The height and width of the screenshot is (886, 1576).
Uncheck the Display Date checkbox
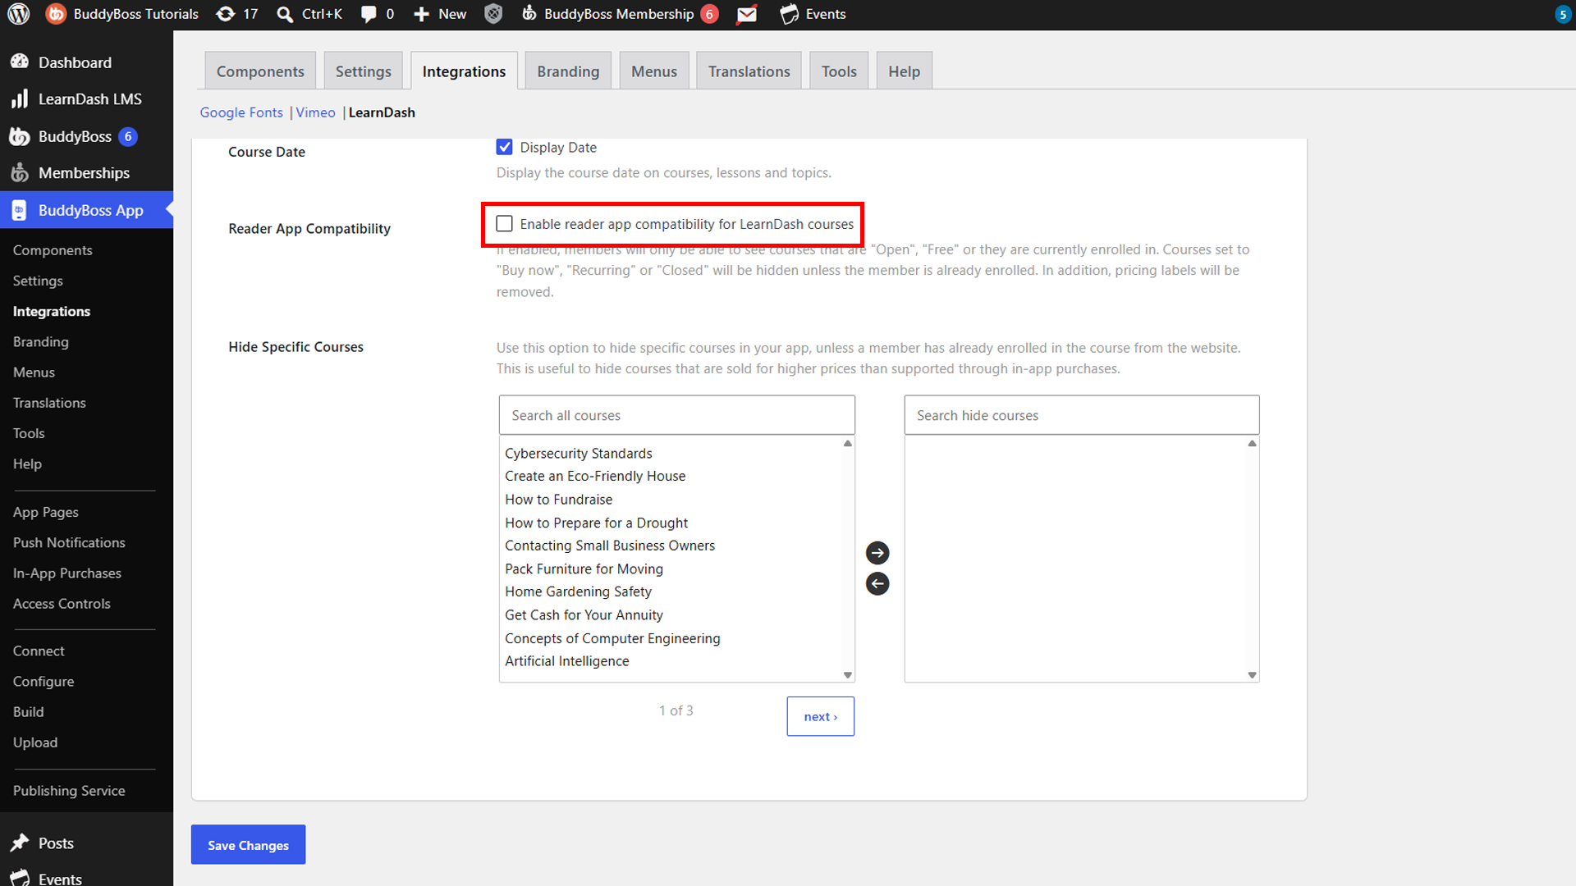[504, 147]
